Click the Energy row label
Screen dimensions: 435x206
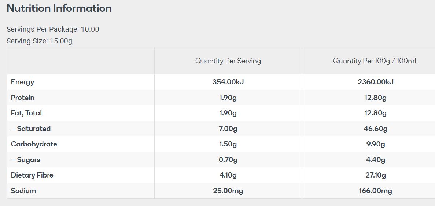(x=22, y=82)
